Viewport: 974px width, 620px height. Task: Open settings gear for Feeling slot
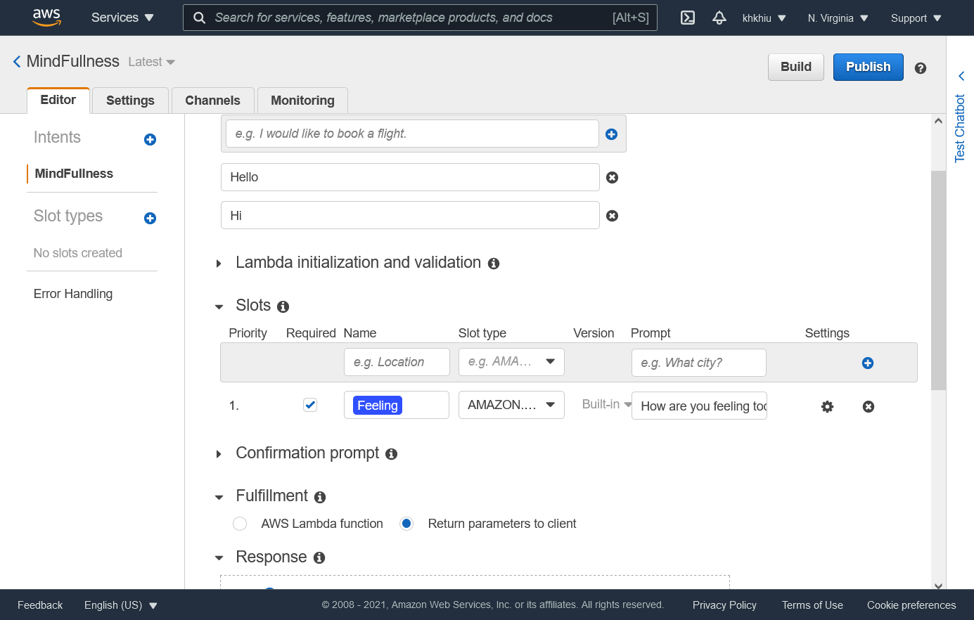(x=827, y=406)
